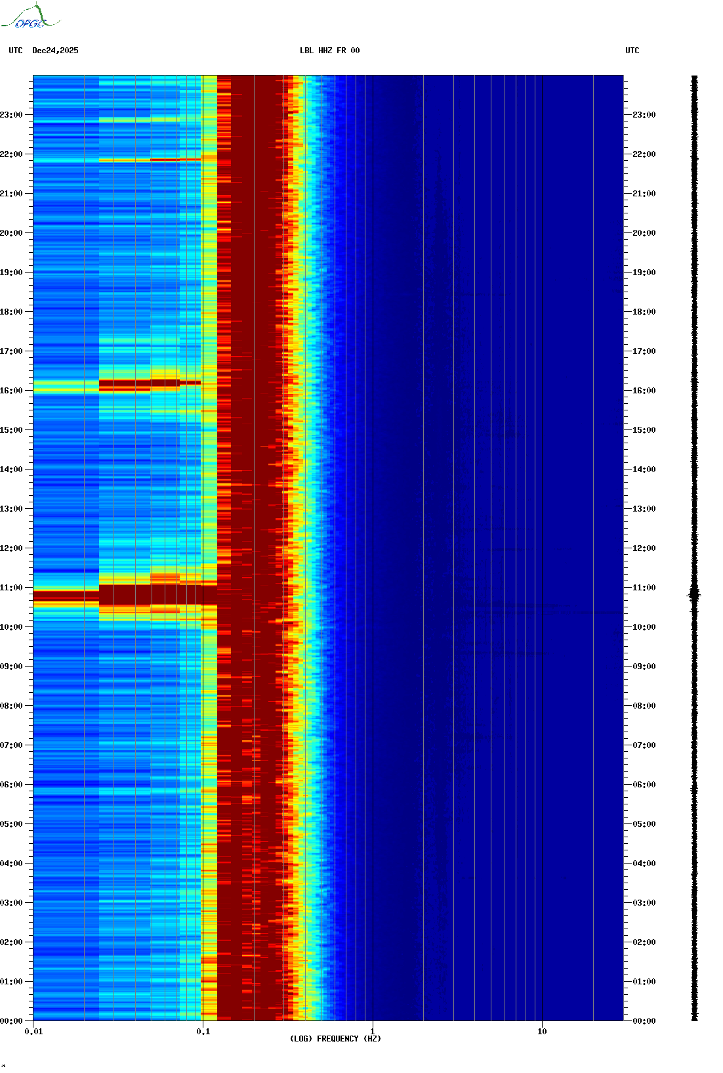This screenshot has width=723, height=1073.
Task: Select the 23:00 tick on left time axis
Action: (12, 115)
